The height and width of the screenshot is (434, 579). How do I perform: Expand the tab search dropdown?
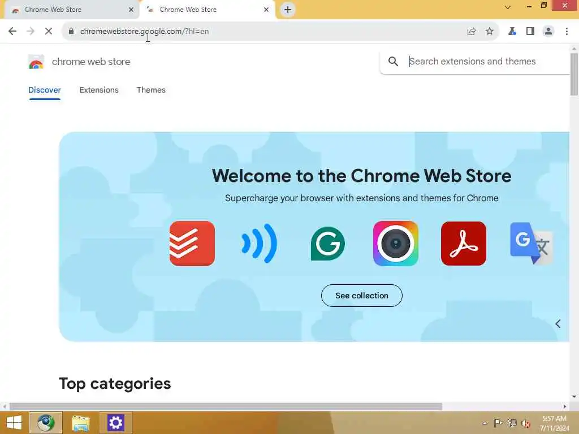(508, 7)
